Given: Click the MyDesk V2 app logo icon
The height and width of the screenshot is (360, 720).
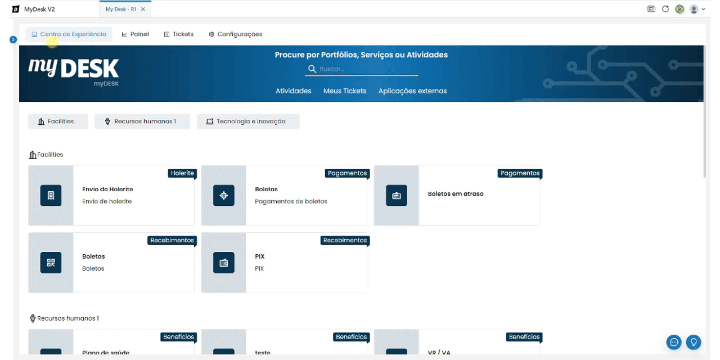Looking at the screenshot, I should [15, 9].
